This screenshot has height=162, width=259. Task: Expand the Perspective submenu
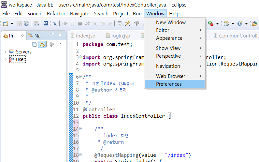click(x=175, y=56)
